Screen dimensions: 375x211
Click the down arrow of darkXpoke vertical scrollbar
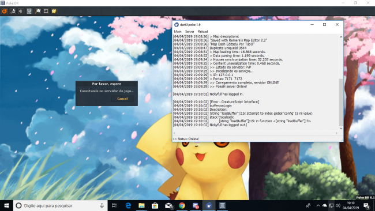point(341,129)
